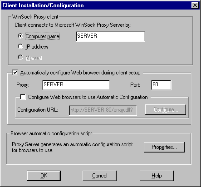Confirm with the OK button
This screenshot has width=201, height=187.
point(44,176)
